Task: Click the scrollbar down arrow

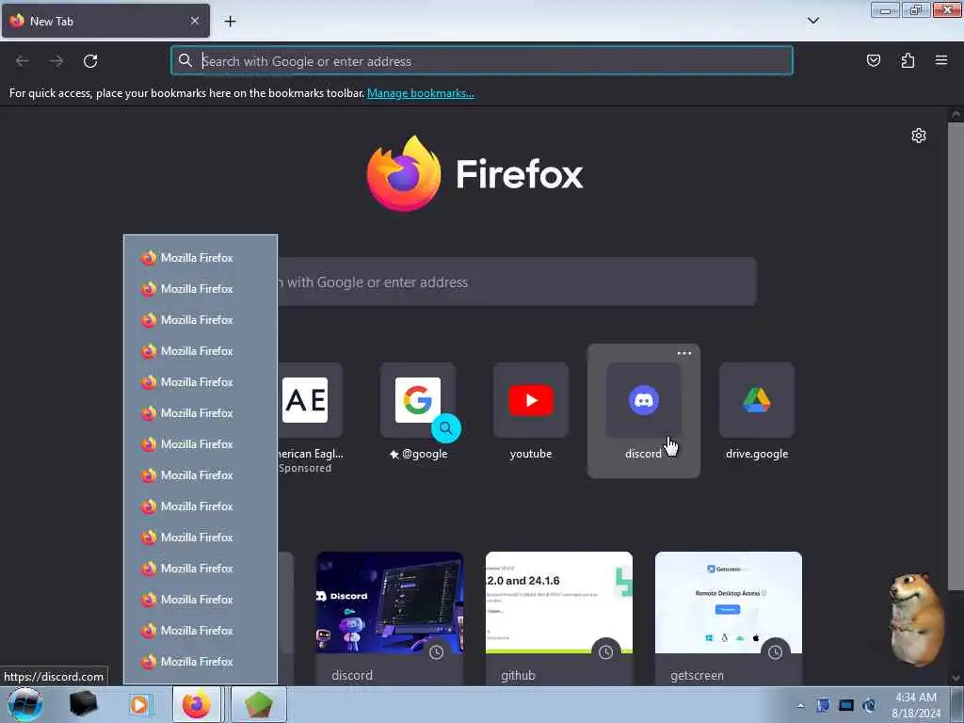Action: point(956,678)
